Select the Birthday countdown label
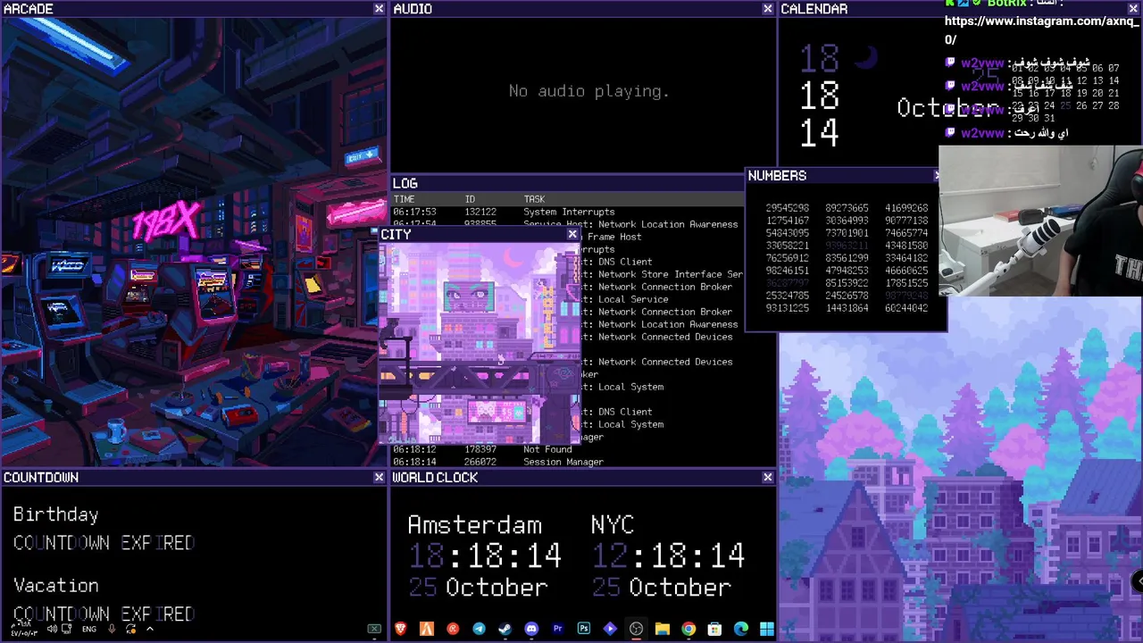Image resolution: width=1143 pixels, height=643 pixels. tap(55, 514)
